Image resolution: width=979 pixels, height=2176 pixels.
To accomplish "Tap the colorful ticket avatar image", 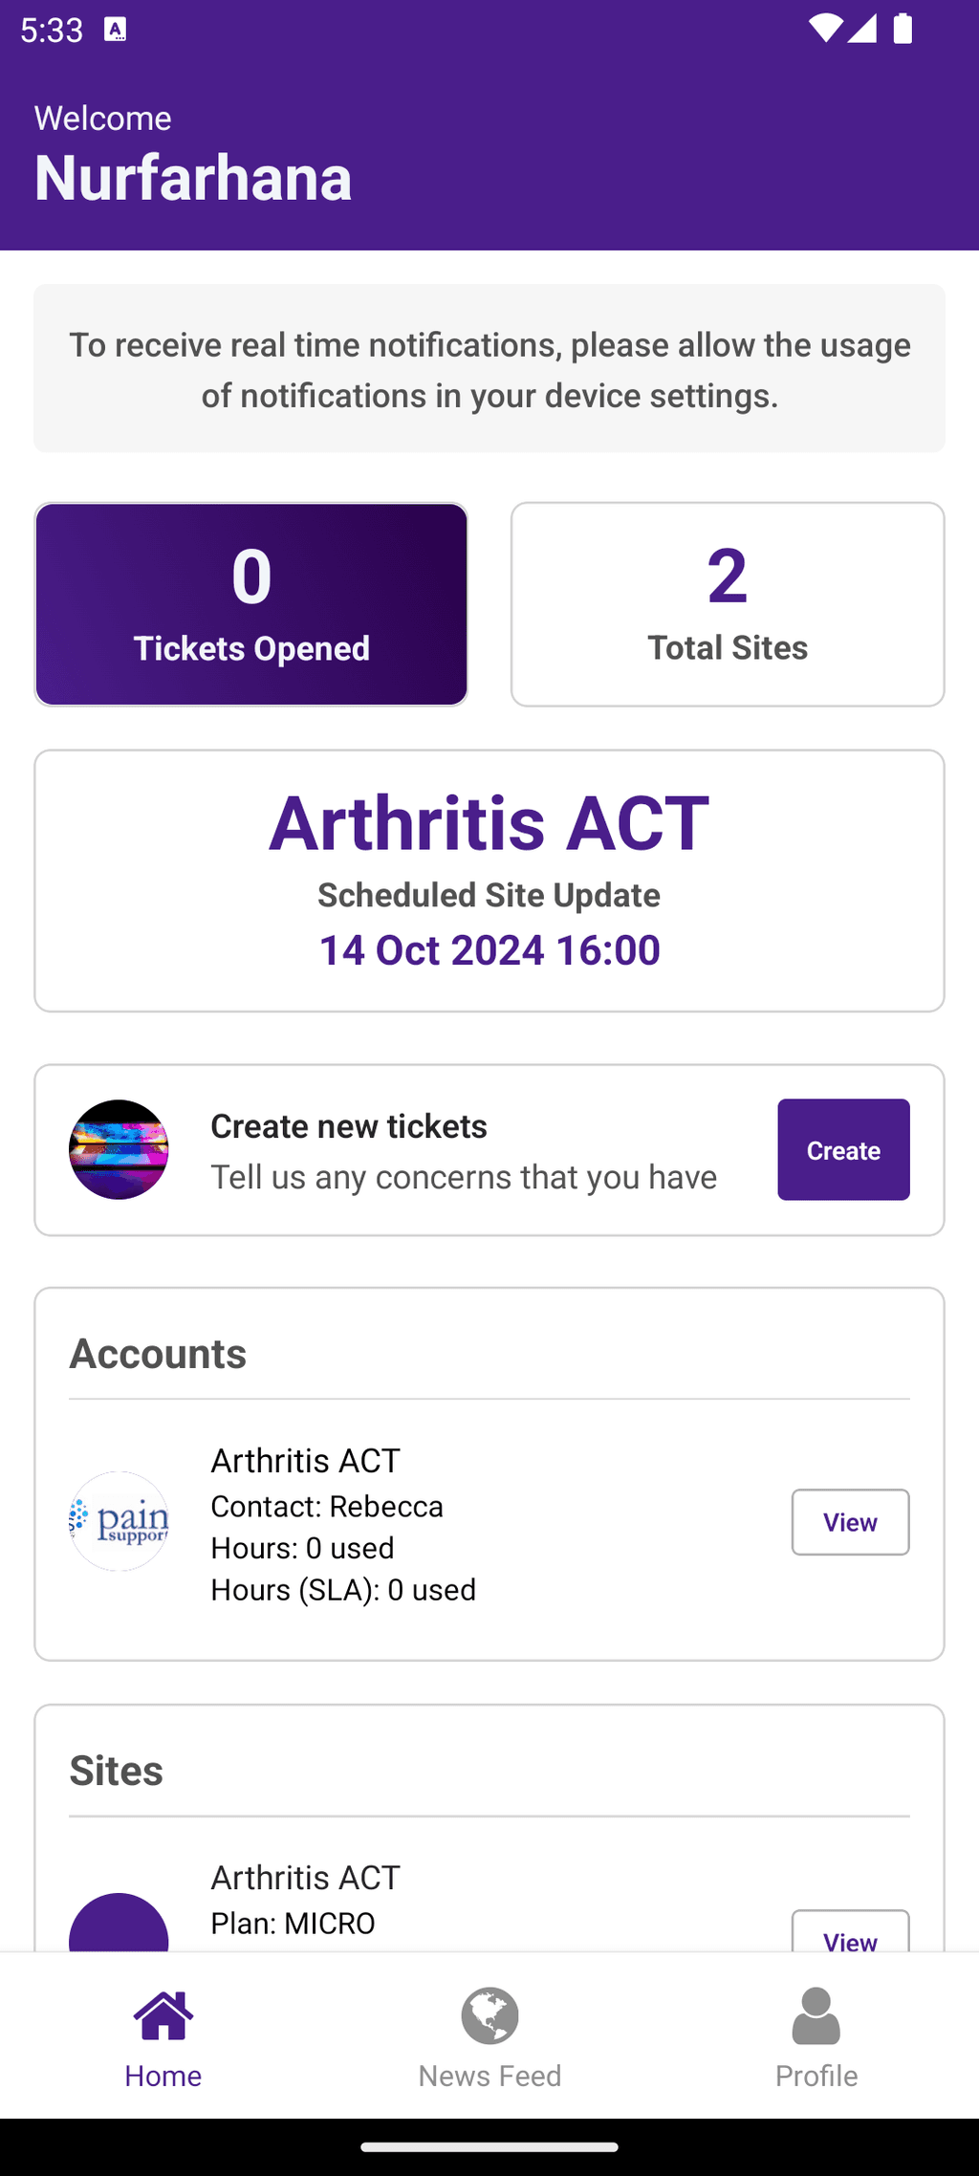I will click(x=119, y=1149).
